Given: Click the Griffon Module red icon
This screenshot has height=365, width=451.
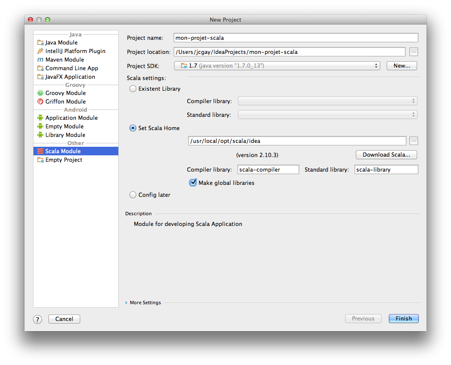Looking at the screenshot, I should point(40,102).
